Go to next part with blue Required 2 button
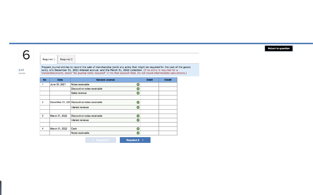Viewport: 313px width, 195px height. (135, 140)
